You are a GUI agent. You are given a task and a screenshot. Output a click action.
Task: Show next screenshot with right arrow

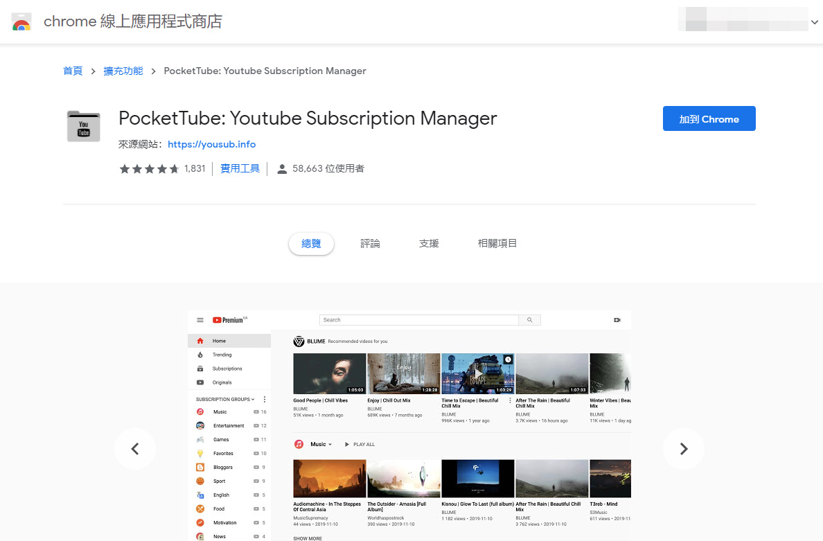tap(683, 449)
